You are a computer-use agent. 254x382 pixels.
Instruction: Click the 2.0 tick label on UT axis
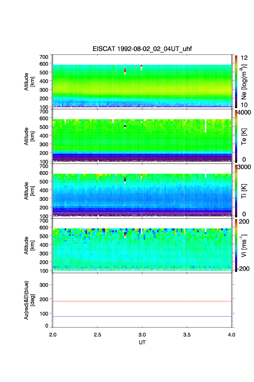[x=53, y=335]
